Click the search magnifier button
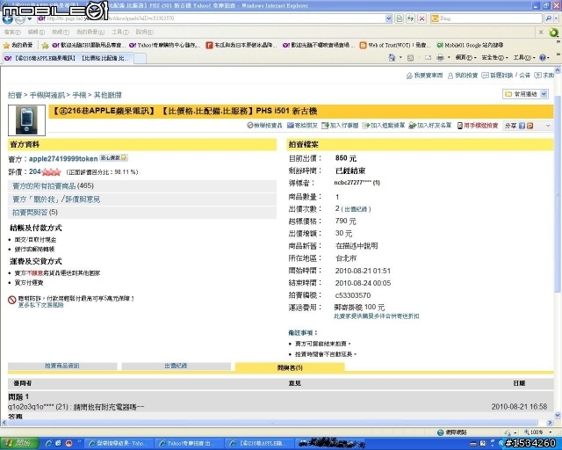 coord(548,18)
